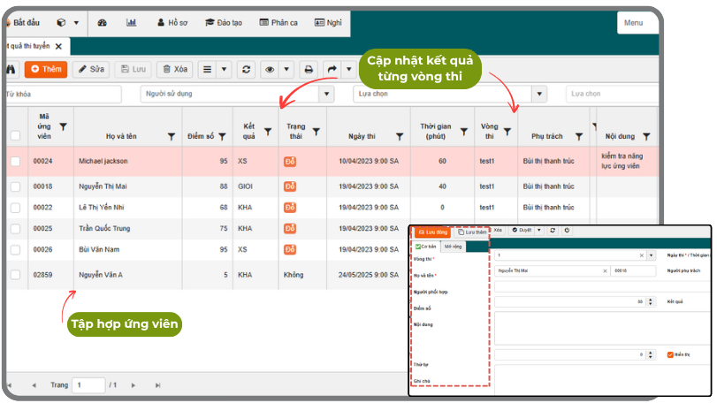The image size is (717, 403).
Task: Click refresh icon in the edit form
Action: click(x=553, y=231)
